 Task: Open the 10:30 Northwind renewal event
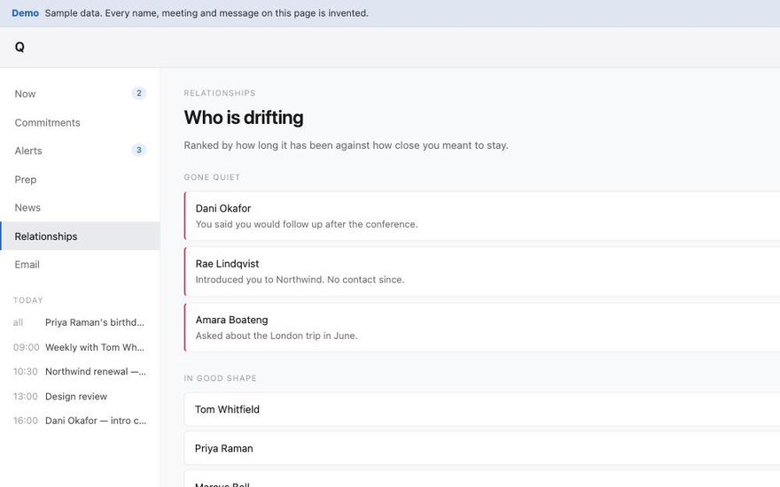(x=80, y=372)
